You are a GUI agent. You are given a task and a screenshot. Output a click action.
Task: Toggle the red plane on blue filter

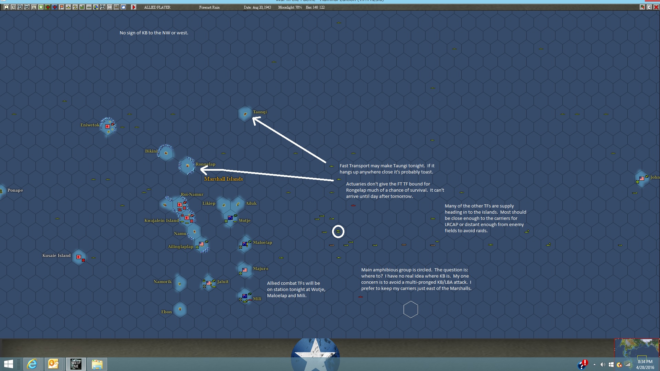55,7
